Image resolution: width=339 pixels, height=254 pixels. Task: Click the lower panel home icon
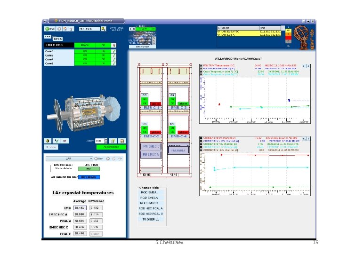pos(114,159)
